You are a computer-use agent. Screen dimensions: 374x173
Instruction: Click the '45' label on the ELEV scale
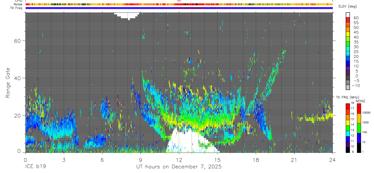(x=356, y=32)
